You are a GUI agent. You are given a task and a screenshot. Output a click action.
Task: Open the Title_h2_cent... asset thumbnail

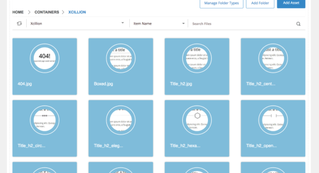(273, 58)
